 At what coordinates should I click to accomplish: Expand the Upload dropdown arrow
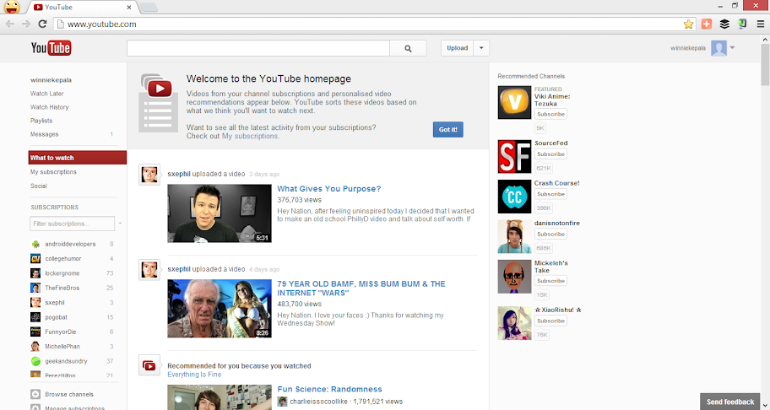481,48
